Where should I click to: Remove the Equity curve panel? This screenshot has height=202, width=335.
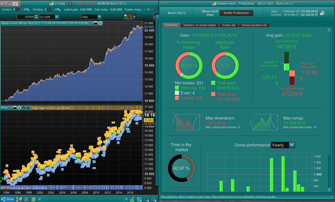(100, 23)
